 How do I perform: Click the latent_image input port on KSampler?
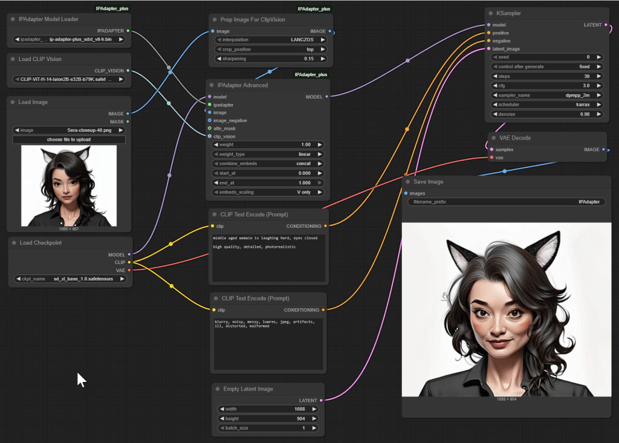487,49
